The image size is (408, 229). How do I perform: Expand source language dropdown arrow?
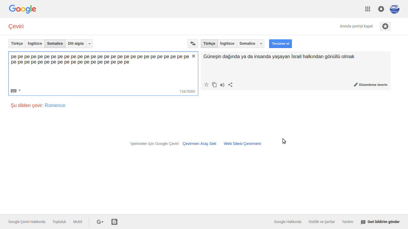click(90, 44)
